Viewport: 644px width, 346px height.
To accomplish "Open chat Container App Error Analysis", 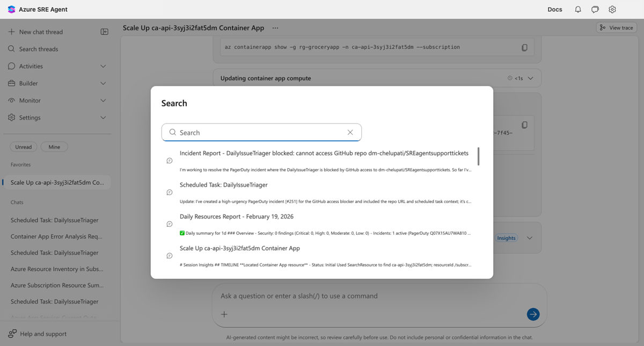I will (56, 236).
